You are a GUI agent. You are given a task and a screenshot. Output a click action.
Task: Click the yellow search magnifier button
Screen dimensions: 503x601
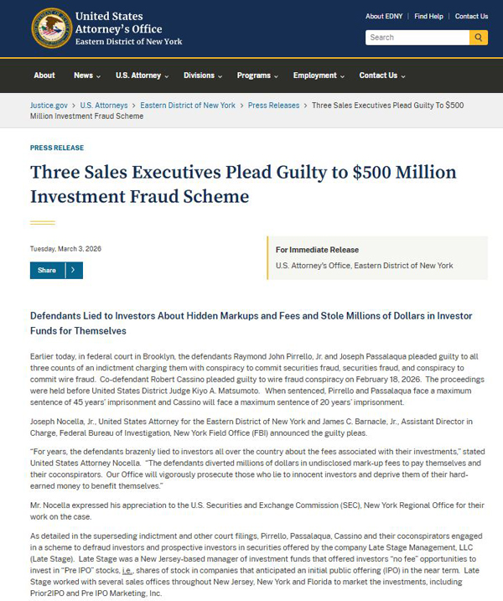pyautogui.click(x=479, y=38)
